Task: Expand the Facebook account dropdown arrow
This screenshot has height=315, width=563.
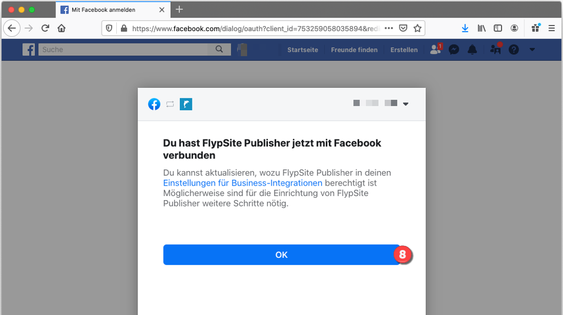Action: (532, 49)
